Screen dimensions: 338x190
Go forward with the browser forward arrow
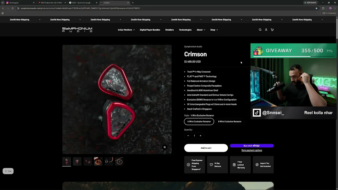(x=8, y=8)
